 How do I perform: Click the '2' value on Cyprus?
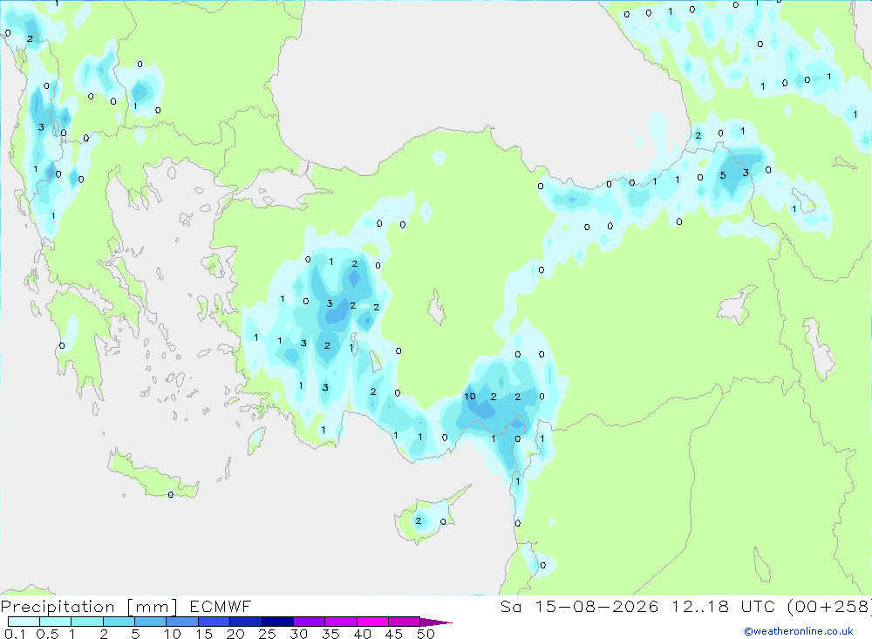(x=419, y=521)
